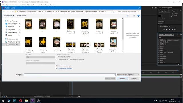Select 'Загрузки' in the sidebar
Screen dimensions: 183x103
pos(11,27)
